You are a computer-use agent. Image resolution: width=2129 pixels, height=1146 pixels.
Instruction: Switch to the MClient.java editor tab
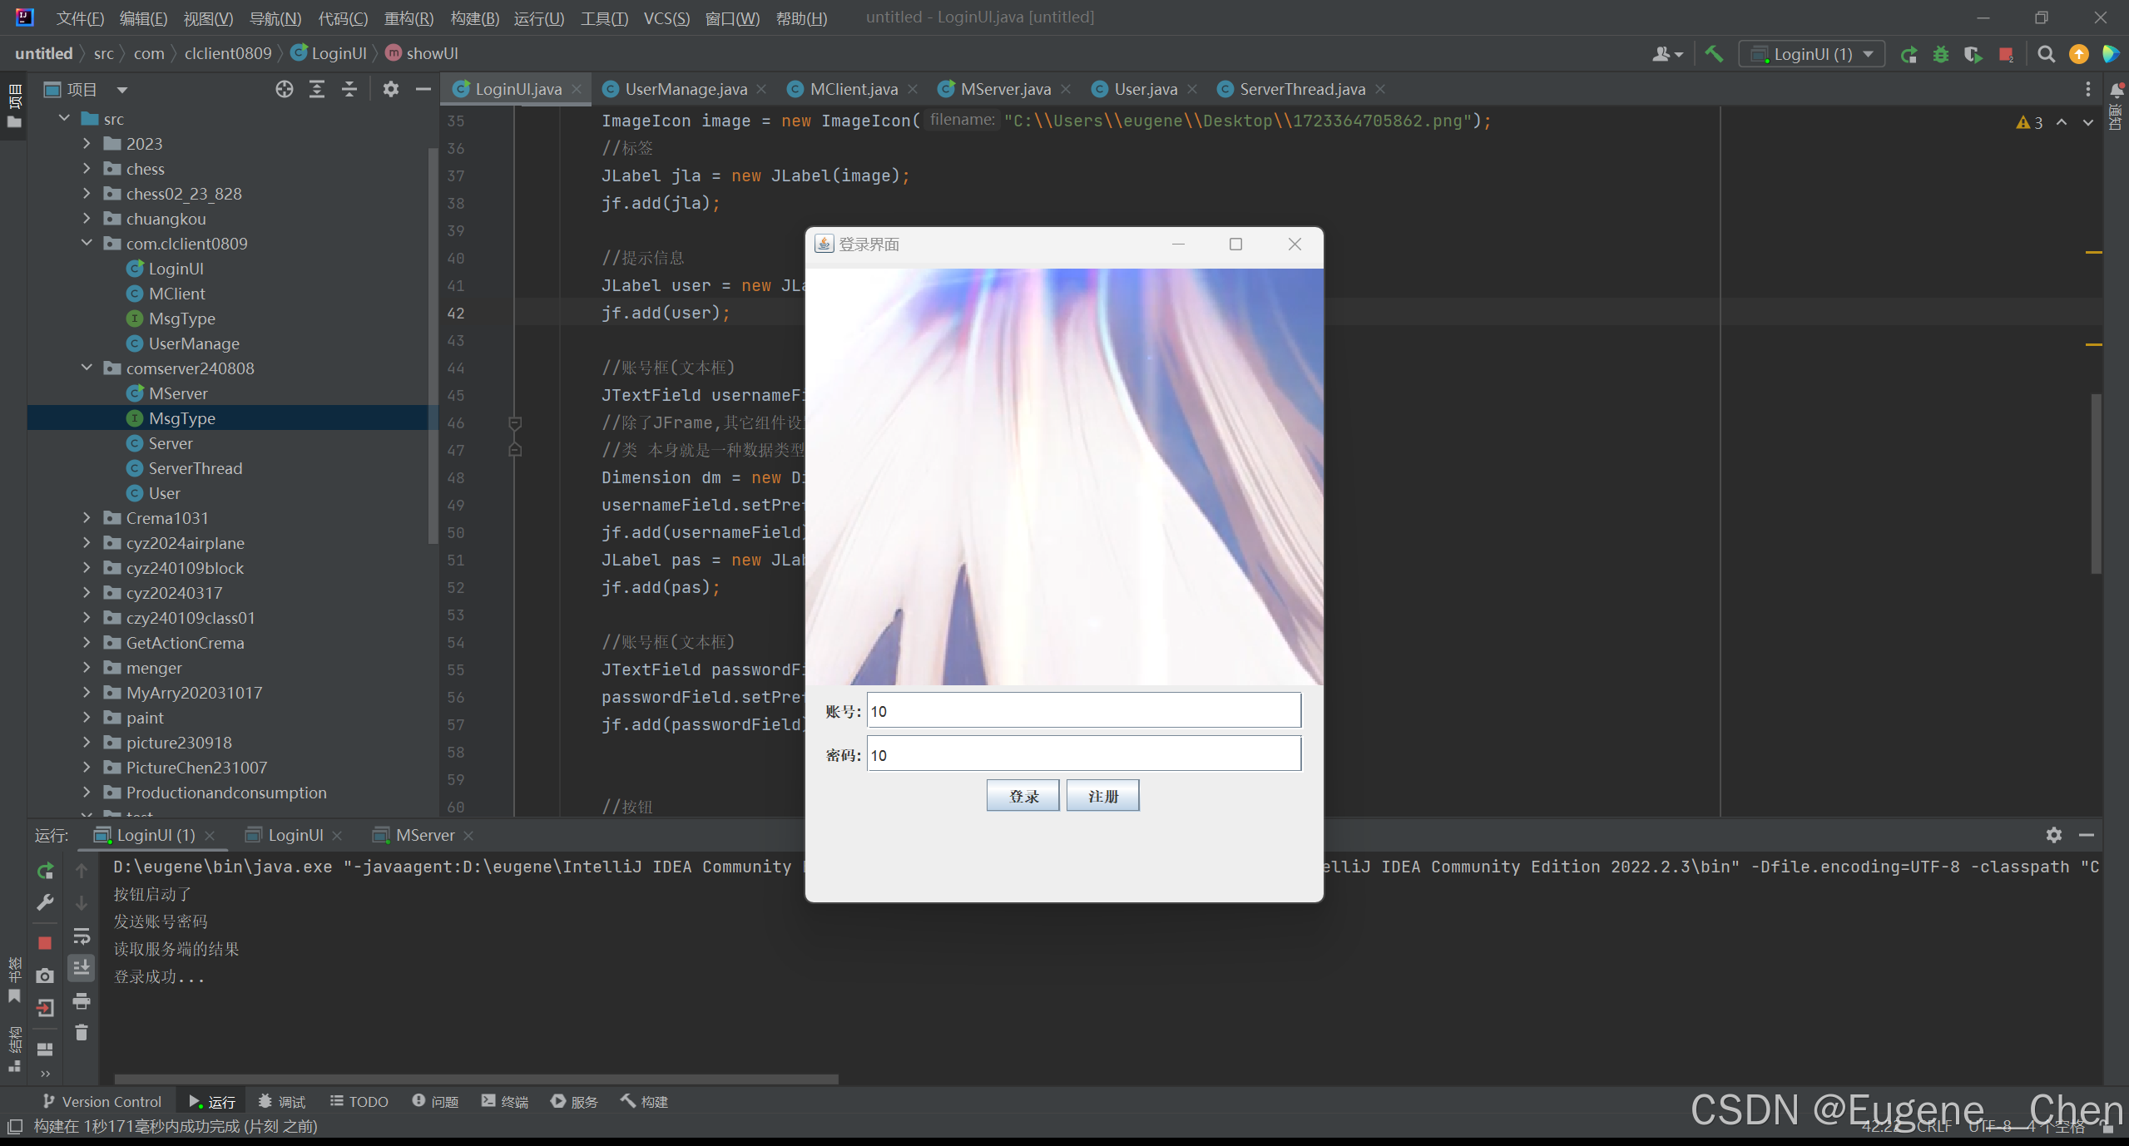(x=853, y=89)
